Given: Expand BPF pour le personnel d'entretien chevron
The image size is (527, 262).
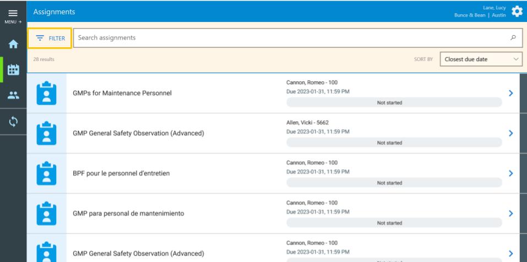Looking at the screenshot, I should tap(511, 173).
